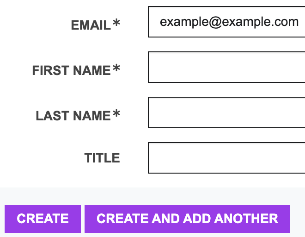Click the TITLE field label

[102, 158]
